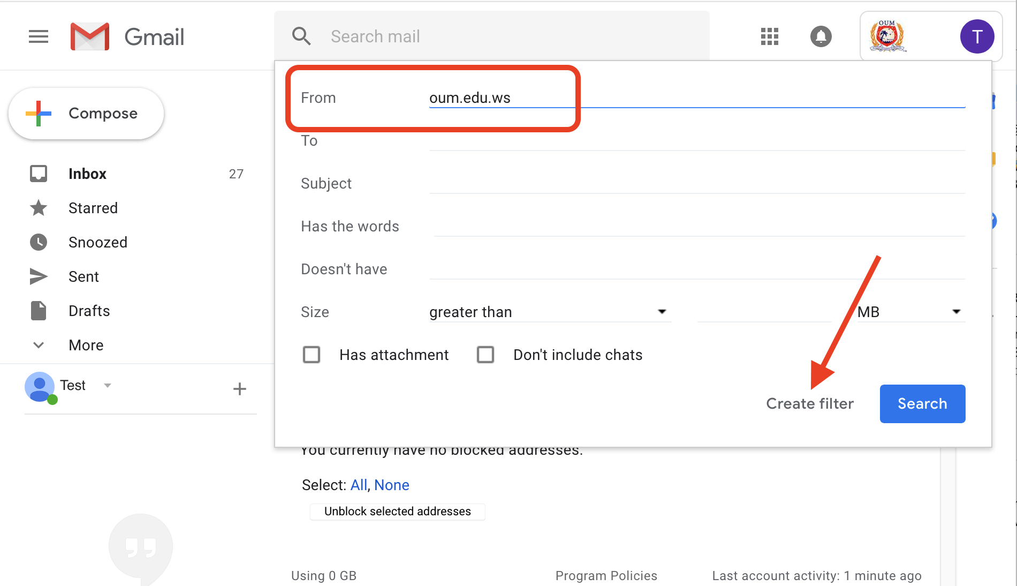Click the Drafts document icon
The width and height of the screenshot is (1017, 586).
point(39,311)
